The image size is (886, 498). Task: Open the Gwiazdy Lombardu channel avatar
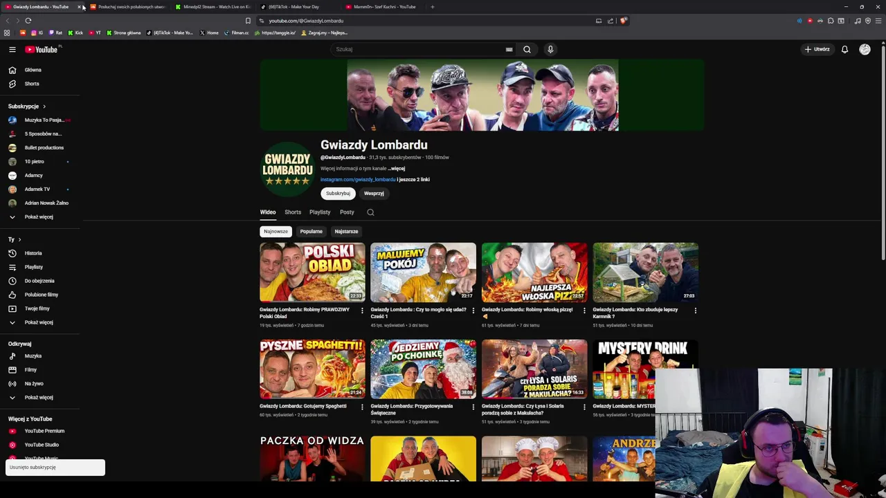(x=287, y=169)
